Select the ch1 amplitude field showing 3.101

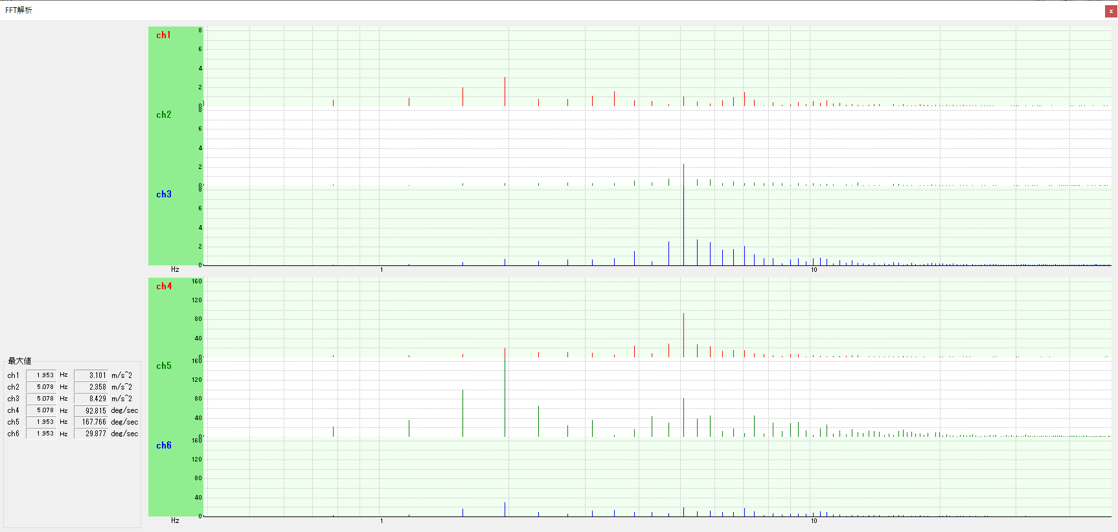click(x=91, y=375)
